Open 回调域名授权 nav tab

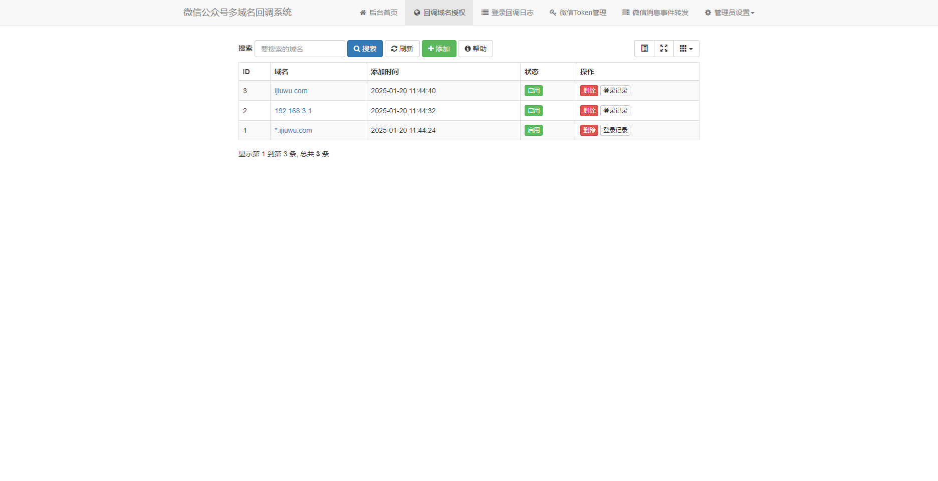[439, 13]
